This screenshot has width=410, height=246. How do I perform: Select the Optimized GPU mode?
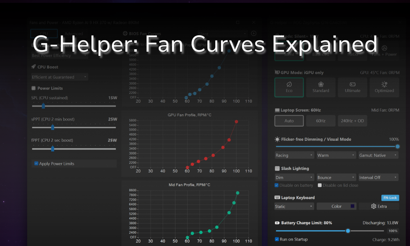[384, 87]
